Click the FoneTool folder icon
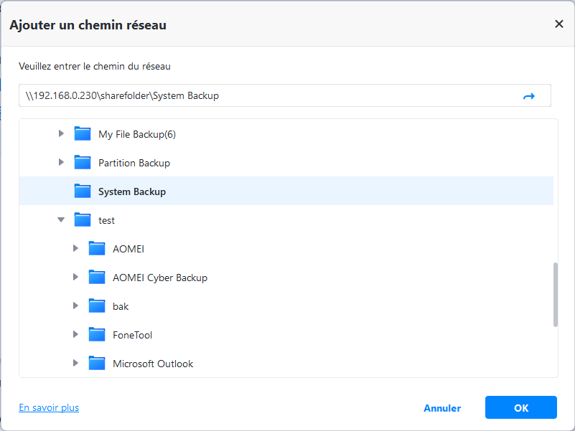The image size is (575, 431). pyautogui.click(x=97, y=335)
